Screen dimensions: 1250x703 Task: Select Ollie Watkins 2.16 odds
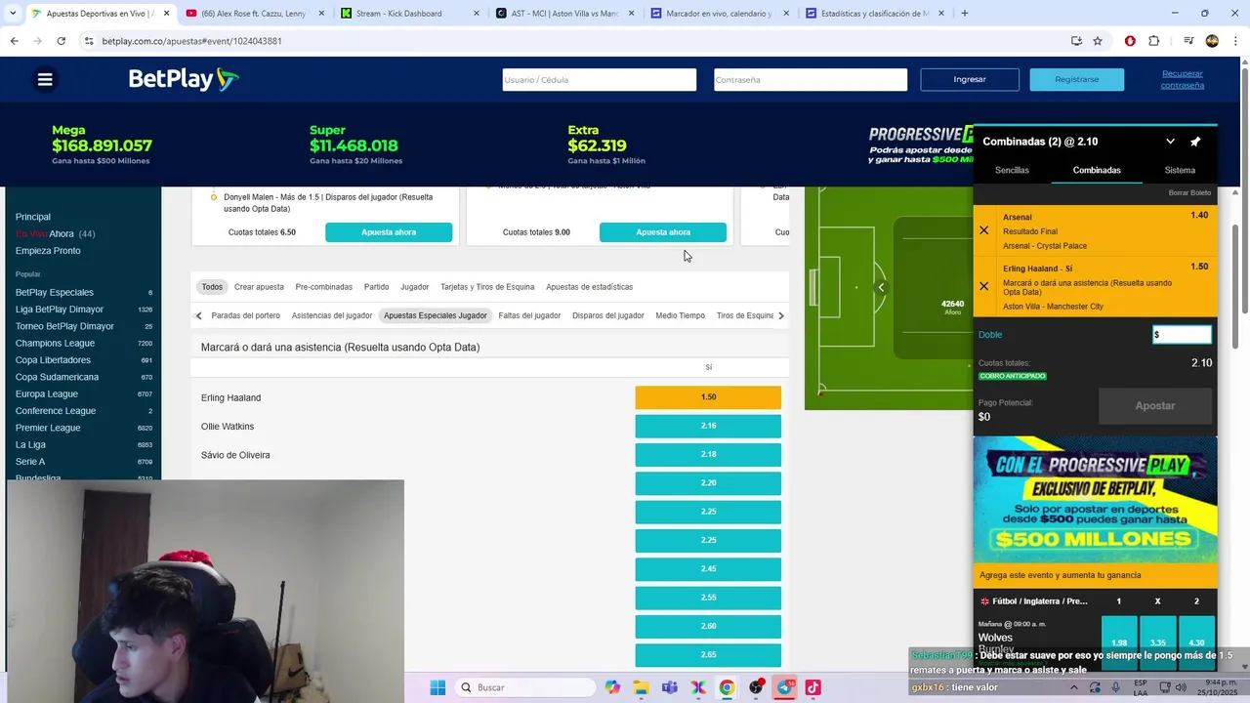(708, 426)
